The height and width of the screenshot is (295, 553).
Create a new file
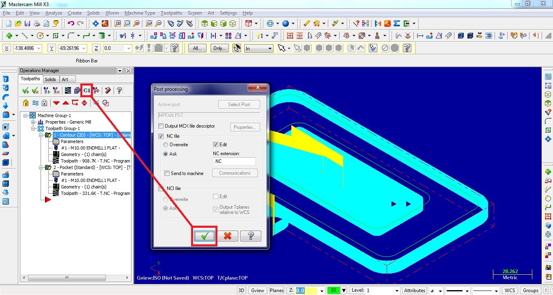pos(9,24)
